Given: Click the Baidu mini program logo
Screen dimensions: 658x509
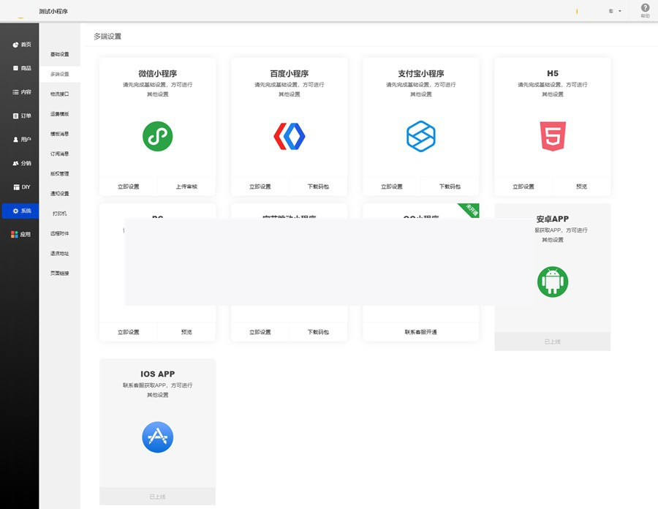Looking at the screenshot, I should (289, 136).
